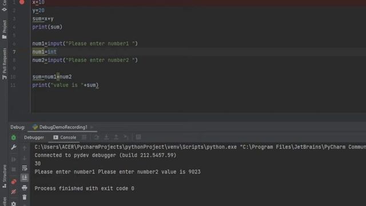Click gutter line number 7

tap(14, 52)
